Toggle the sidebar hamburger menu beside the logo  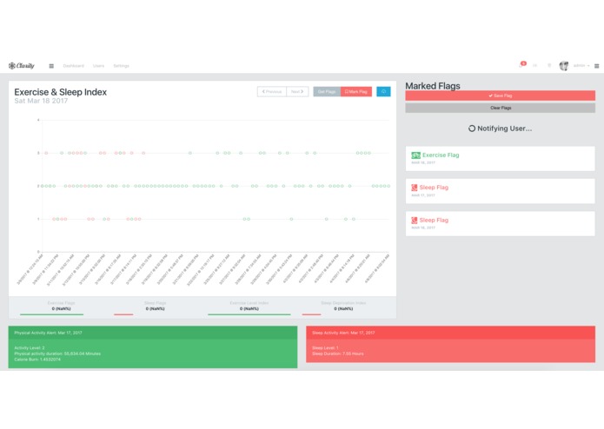coord(51,66)
